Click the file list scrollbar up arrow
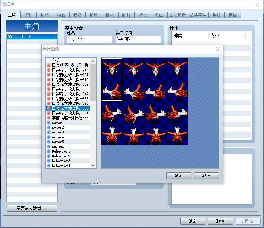 click(93, 61)
